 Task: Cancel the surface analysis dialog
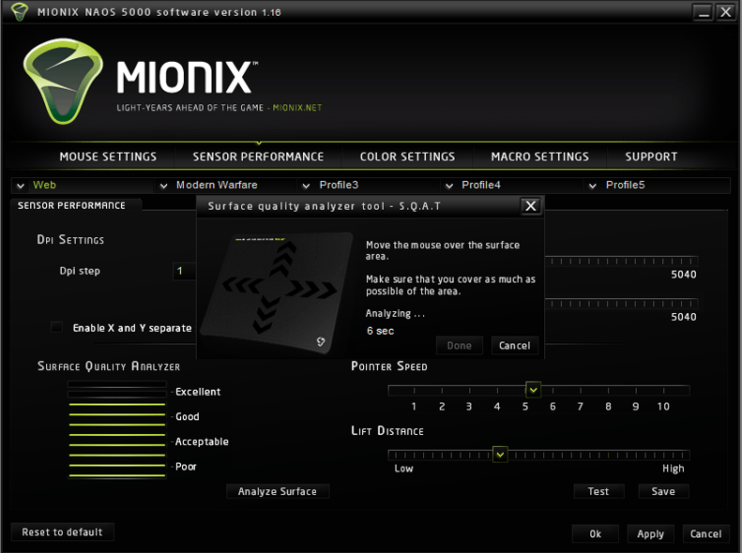(514, 346)
